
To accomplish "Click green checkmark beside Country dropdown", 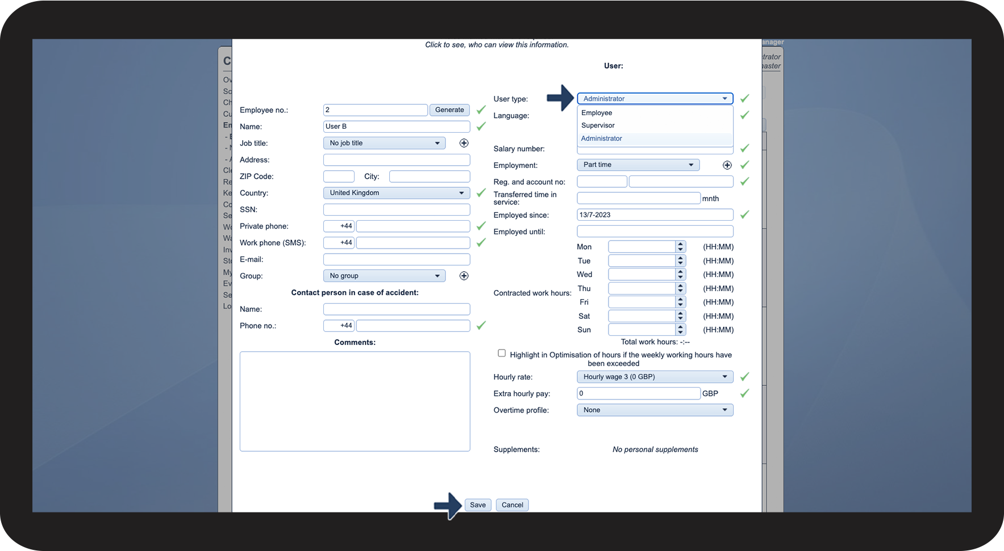I will click(x=481, y=193).
